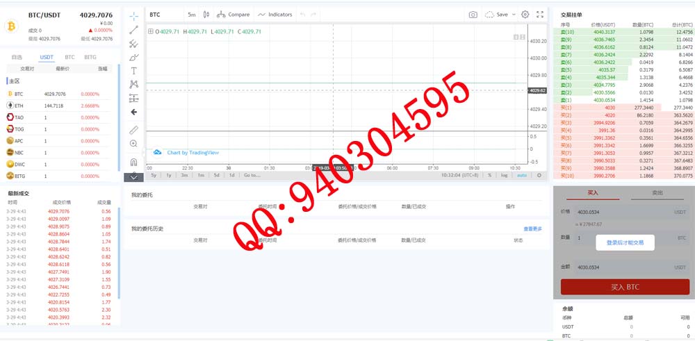Screen dimensions: 695x341
Task: Activate the zoom in tool
Action: [x=133, y=144]
